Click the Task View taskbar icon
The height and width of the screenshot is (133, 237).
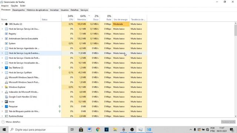pyautogui.click(x=72, y=130)
